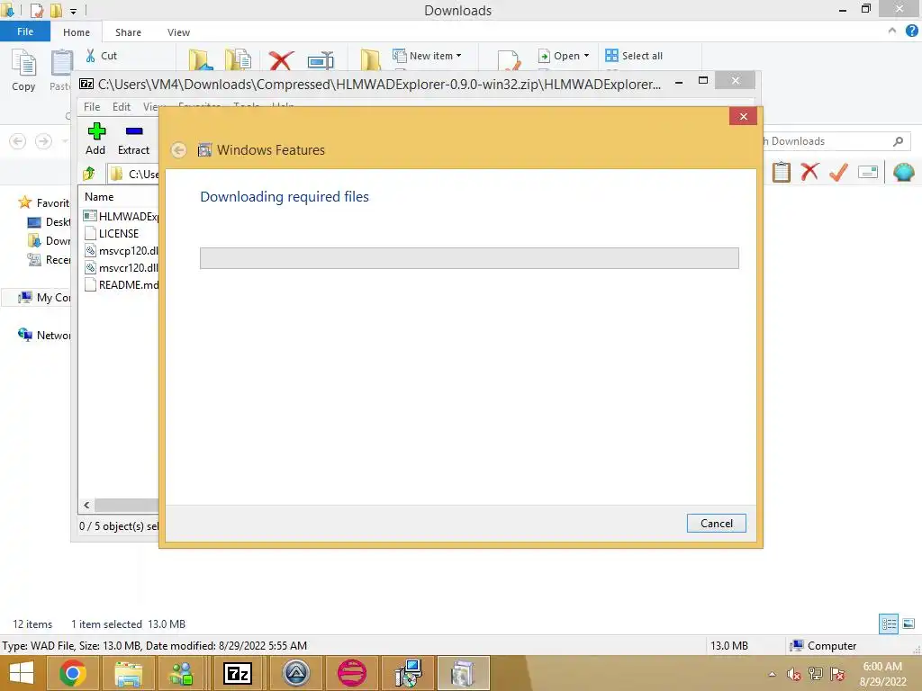The image size is (922, 691).
Task: Open the File menu in 7-Zip
Action: 92,107
